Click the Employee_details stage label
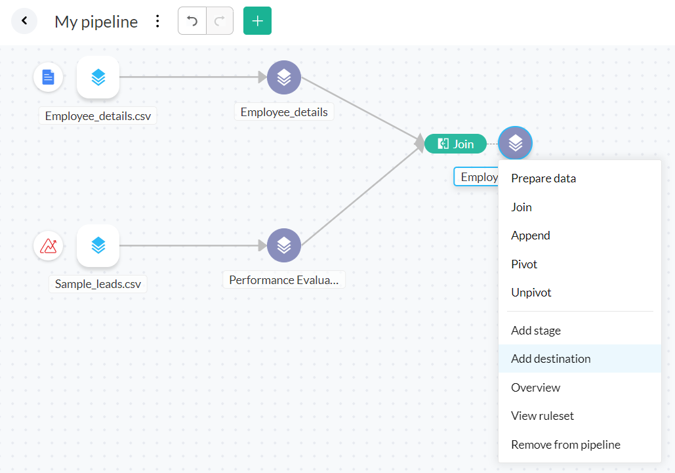The width and height of the screenshot is (675, 473). [x=284, y=112]
